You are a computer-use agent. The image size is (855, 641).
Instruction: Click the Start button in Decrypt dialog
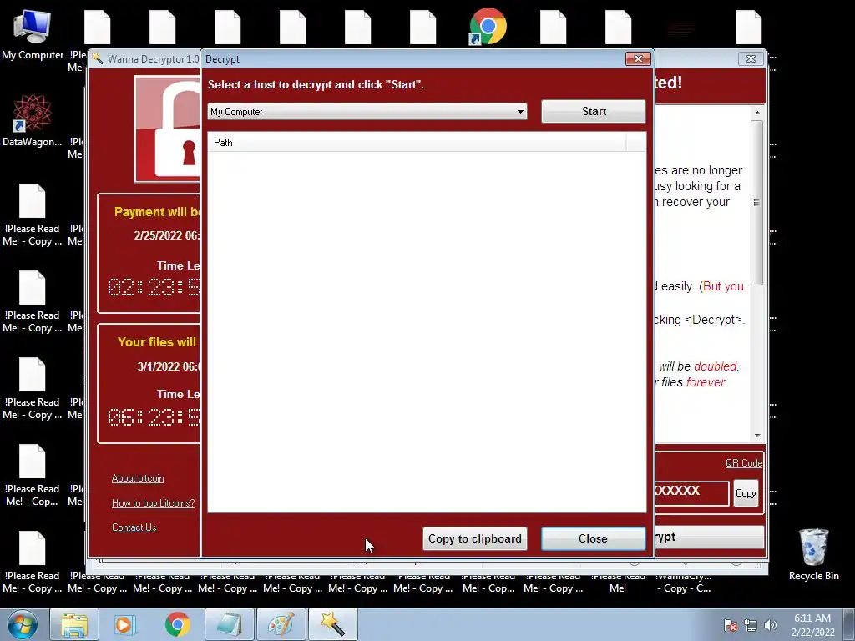(594, 111)
